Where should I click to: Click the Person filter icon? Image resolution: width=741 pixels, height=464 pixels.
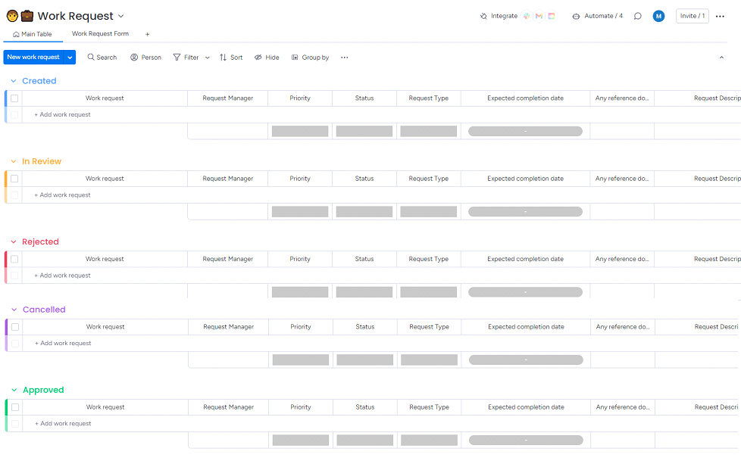[x=134, y=57]
